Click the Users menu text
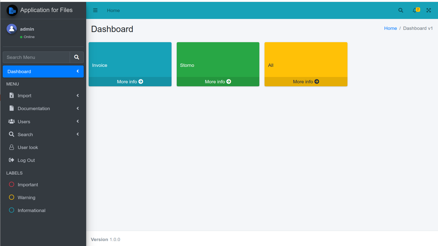 coord(24,122)
